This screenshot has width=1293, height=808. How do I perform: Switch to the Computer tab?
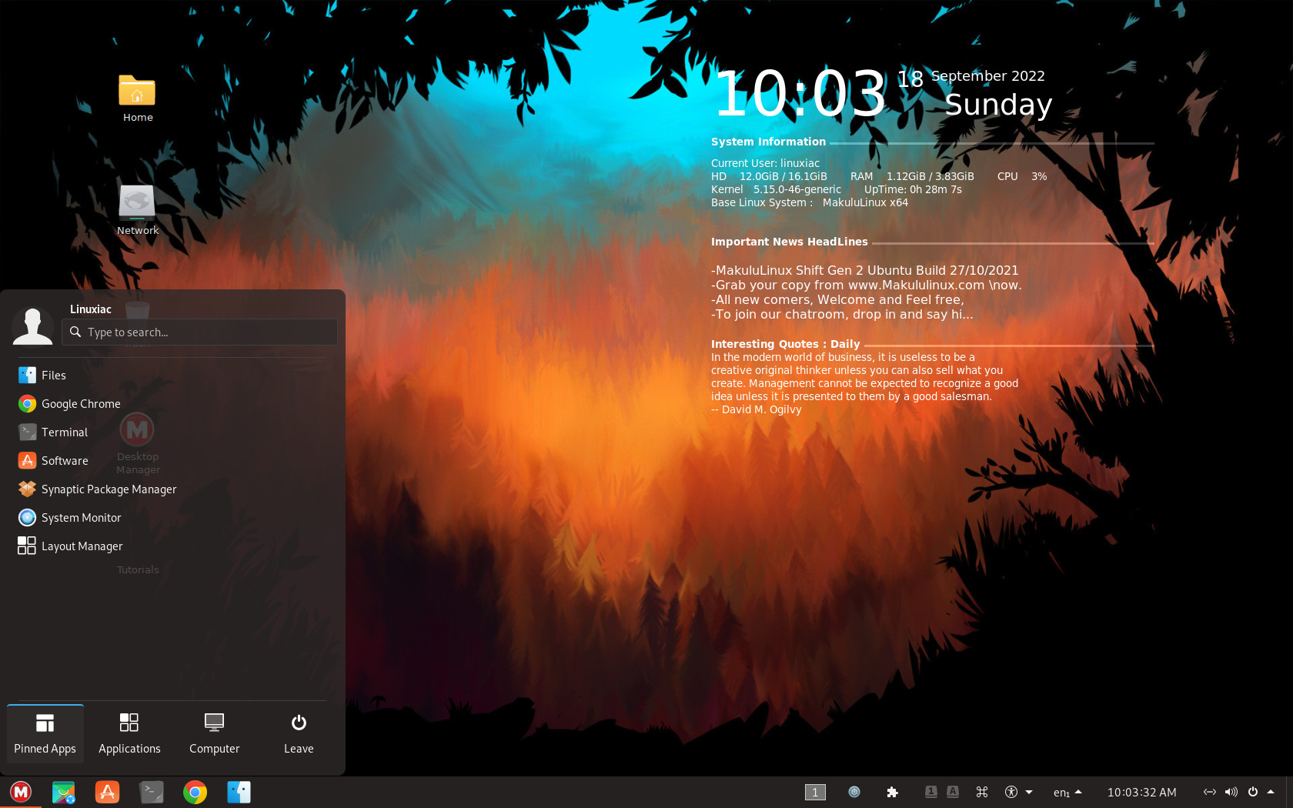coord(214,733)
